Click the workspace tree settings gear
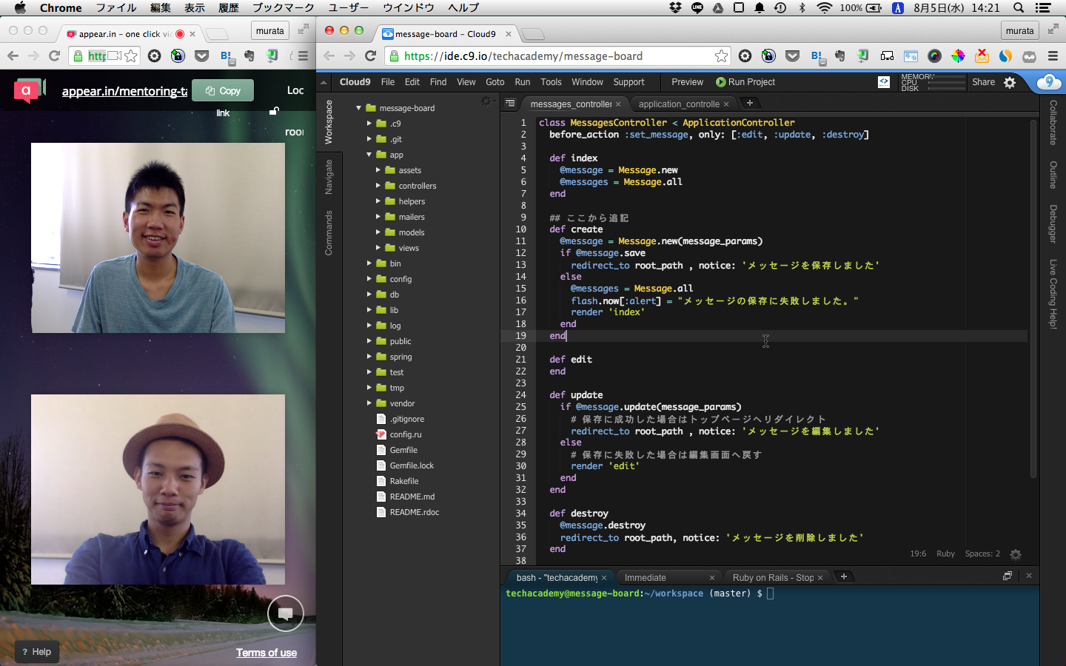 click(x=486, y=101)
